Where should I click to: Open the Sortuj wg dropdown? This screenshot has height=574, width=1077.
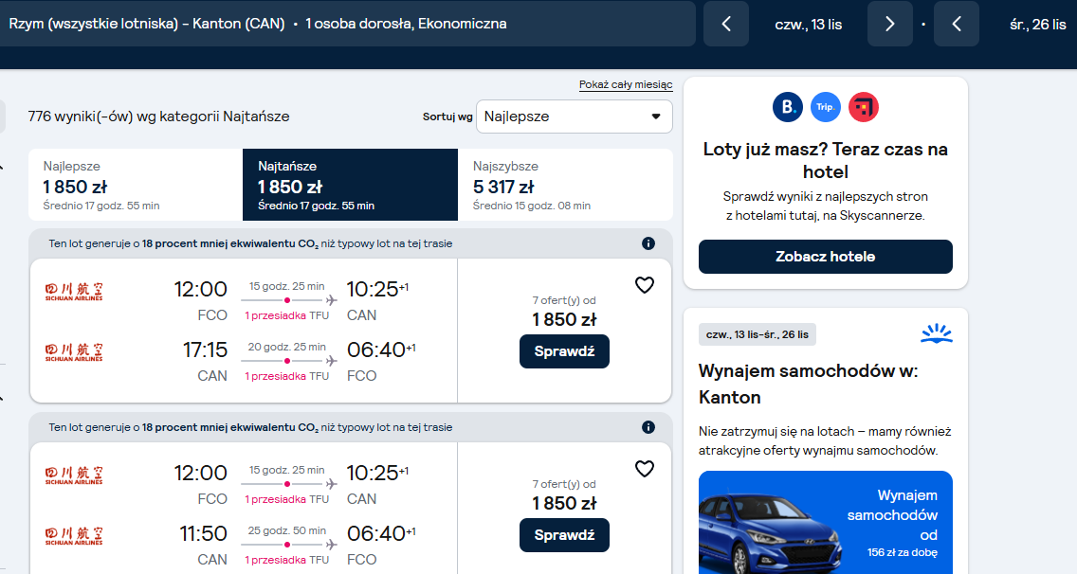575,117
